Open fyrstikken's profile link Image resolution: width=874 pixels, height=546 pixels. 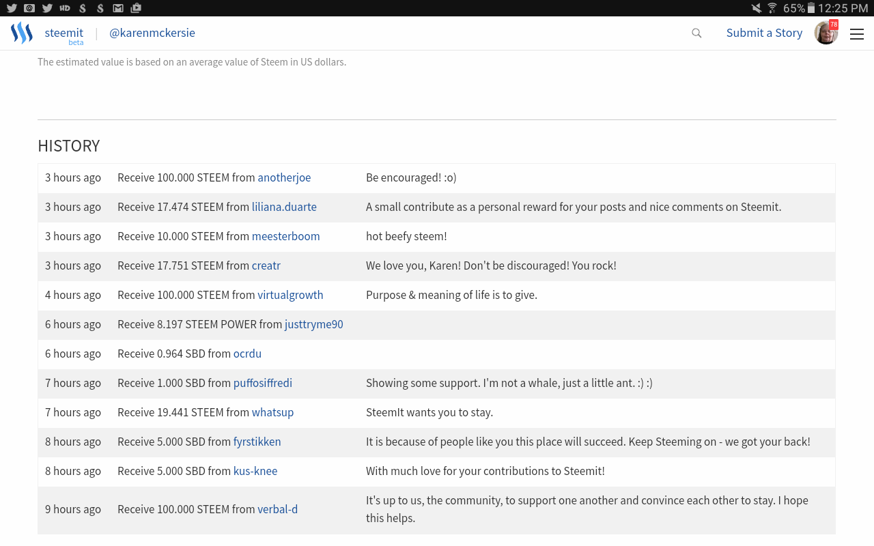(x=257, y=442)
